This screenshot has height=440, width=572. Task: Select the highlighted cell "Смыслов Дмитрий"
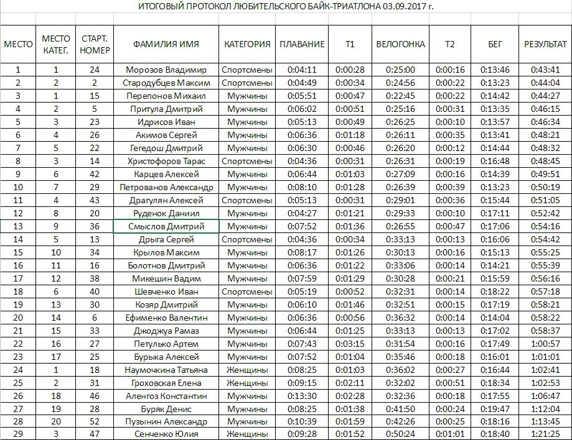[x=166, y=226]
